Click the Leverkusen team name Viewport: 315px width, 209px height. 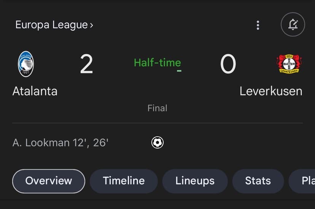pyautogui.click(x=271, y=91)
